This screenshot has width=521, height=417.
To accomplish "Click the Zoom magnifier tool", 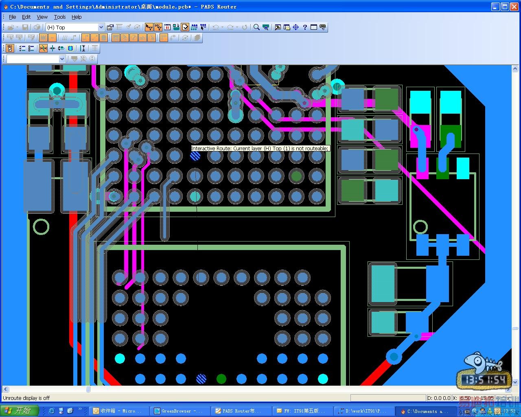I will point(256,27).
